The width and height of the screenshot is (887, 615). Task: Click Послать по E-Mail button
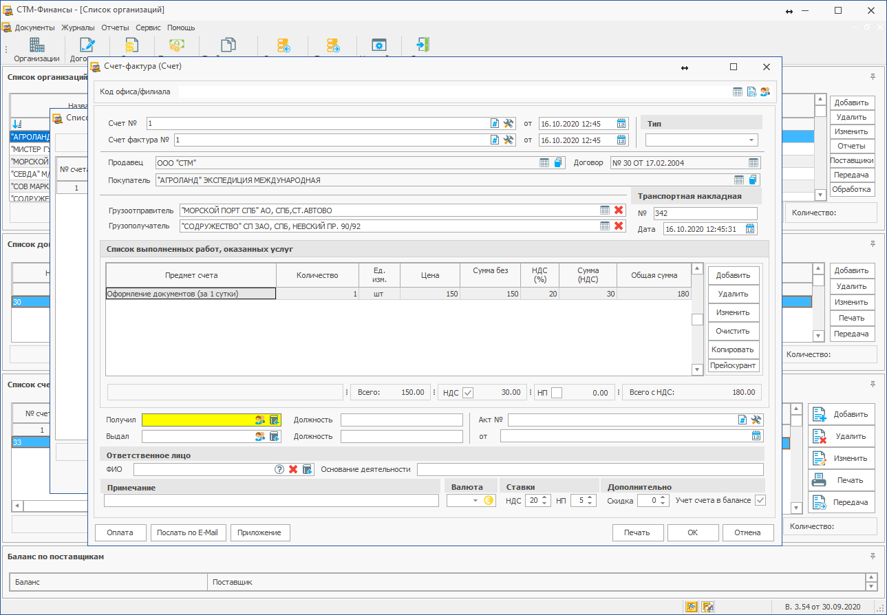pyautogui.click(x=189, y=532)
